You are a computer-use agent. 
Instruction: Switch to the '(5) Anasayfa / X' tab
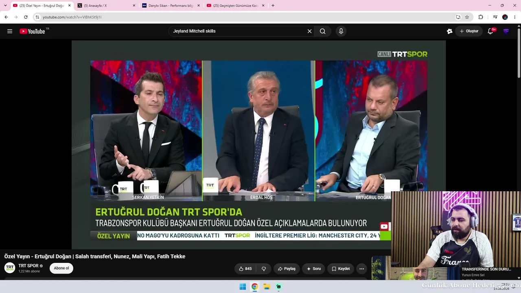pos(106,6)
